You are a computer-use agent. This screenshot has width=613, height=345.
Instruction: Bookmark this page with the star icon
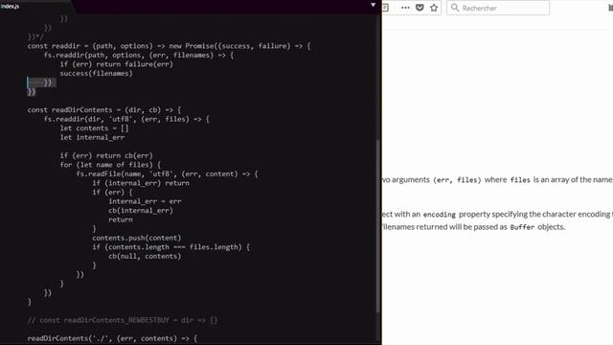point(434,8)
